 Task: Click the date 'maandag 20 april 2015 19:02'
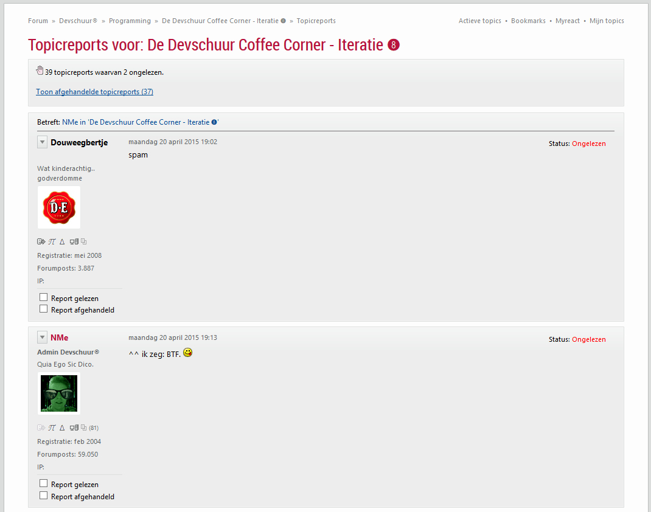(x=173, y=142)
